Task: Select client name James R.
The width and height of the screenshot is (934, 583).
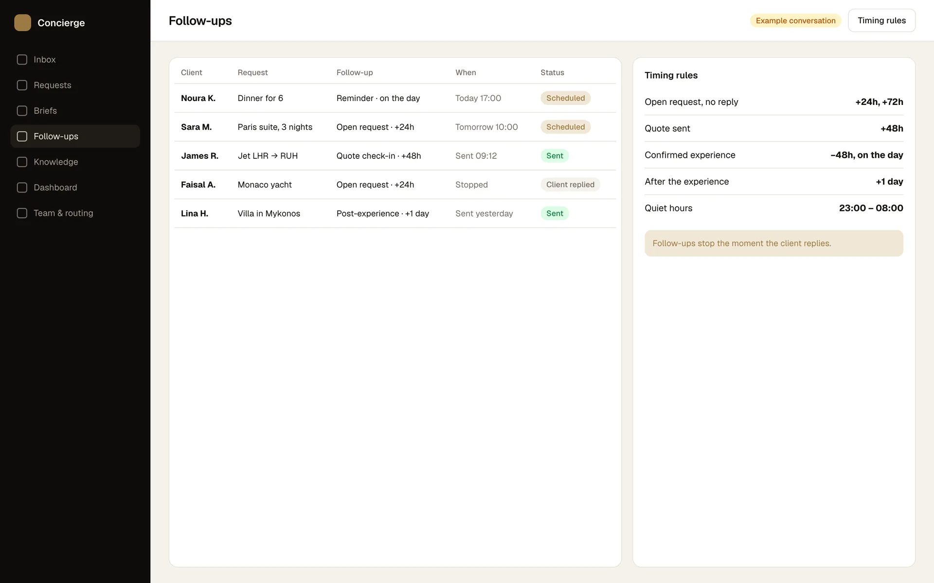Action: pyautogui.click(x=199, y=156)
